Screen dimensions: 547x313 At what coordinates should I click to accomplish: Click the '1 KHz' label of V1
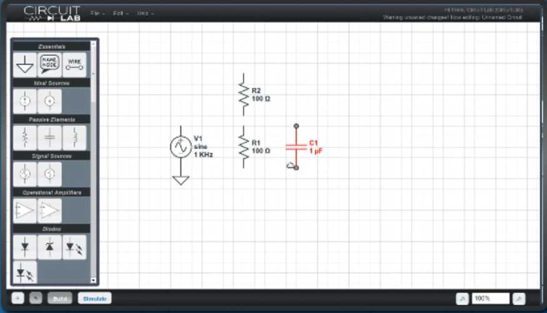[203, 155]
